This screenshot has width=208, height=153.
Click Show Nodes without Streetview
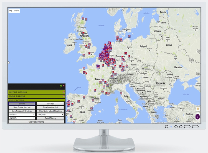click(50, 111)
